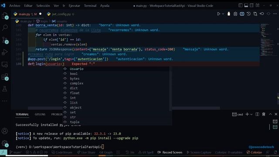Toggle the bottom panel layout
This screenshot has height=157, width=279.
246,6
